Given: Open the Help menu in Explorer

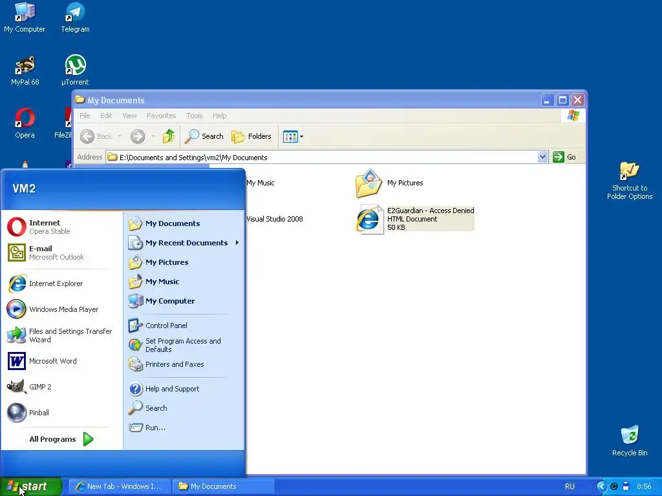Looking at the screenshot, I should pos(220,116).
